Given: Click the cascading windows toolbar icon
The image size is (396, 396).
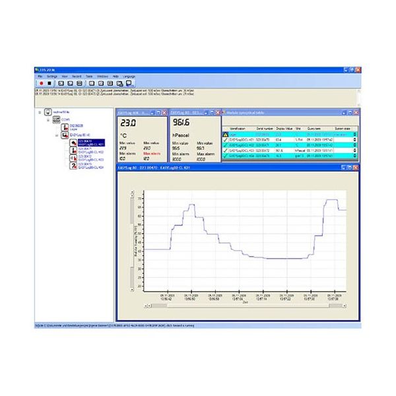Looking at the screenshot, I should (119, 83).
